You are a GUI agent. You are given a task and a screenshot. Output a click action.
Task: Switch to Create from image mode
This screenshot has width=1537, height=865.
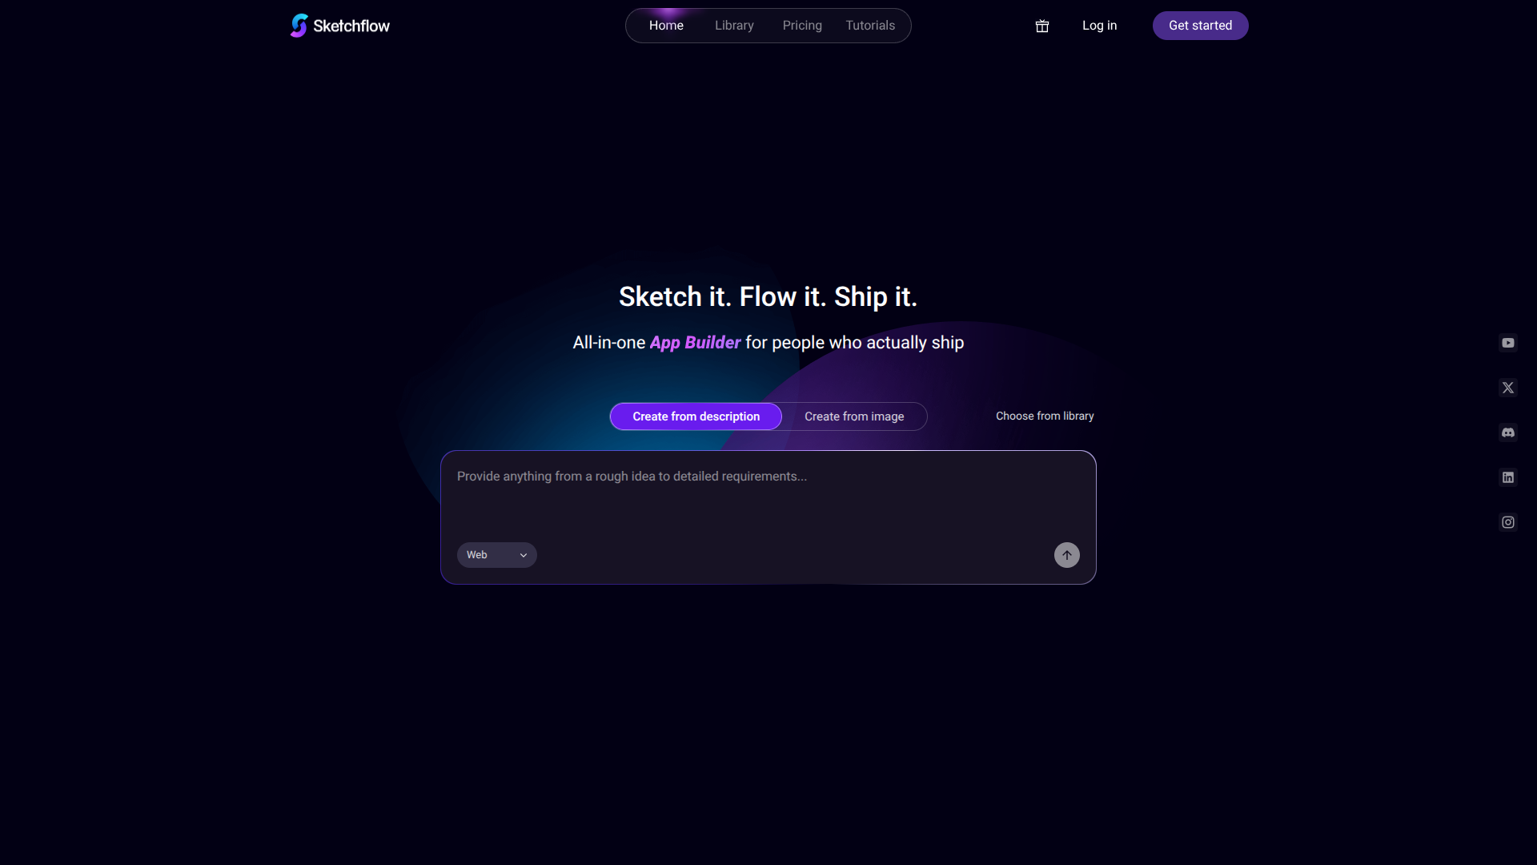pyautogui.click(x=853, y=416)
